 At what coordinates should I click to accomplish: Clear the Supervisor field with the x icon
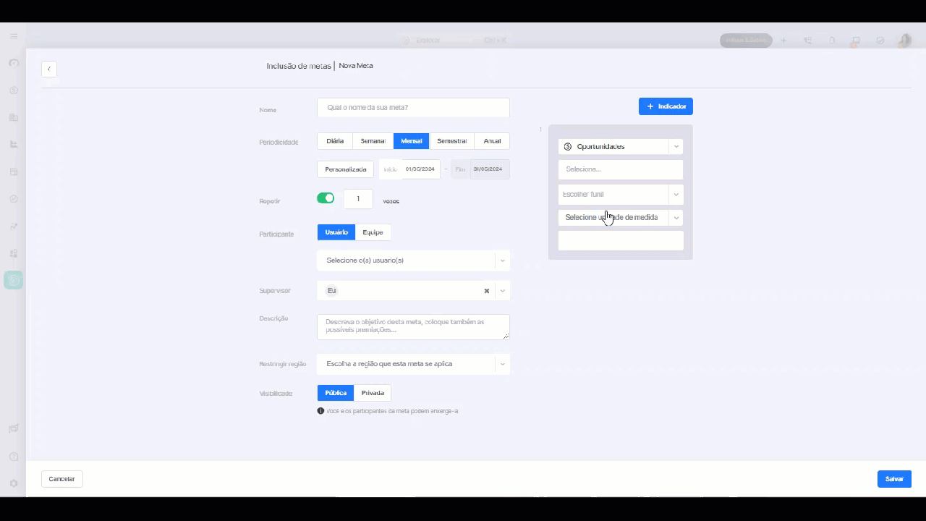(x=487, y=291)
